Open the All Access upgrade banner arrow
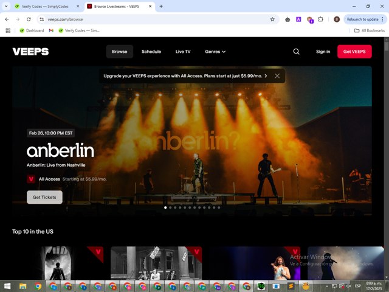This screenshot has width=389, height=292. [x=266, y=76]
